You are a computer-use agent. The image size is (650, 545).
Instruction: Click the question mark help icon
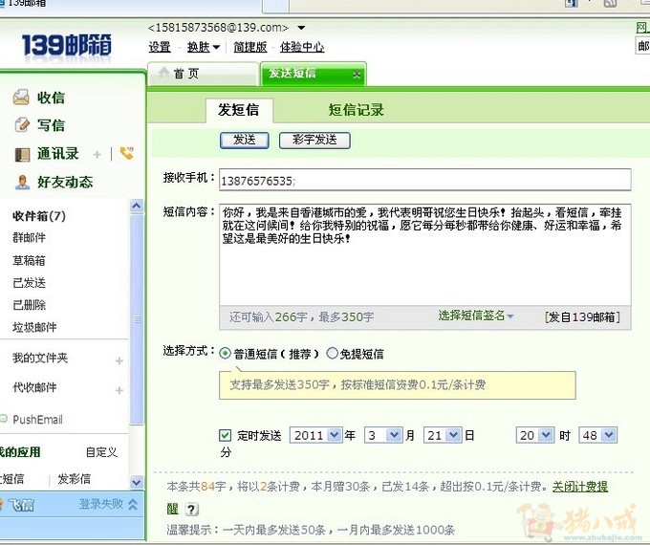click(191, 510)
